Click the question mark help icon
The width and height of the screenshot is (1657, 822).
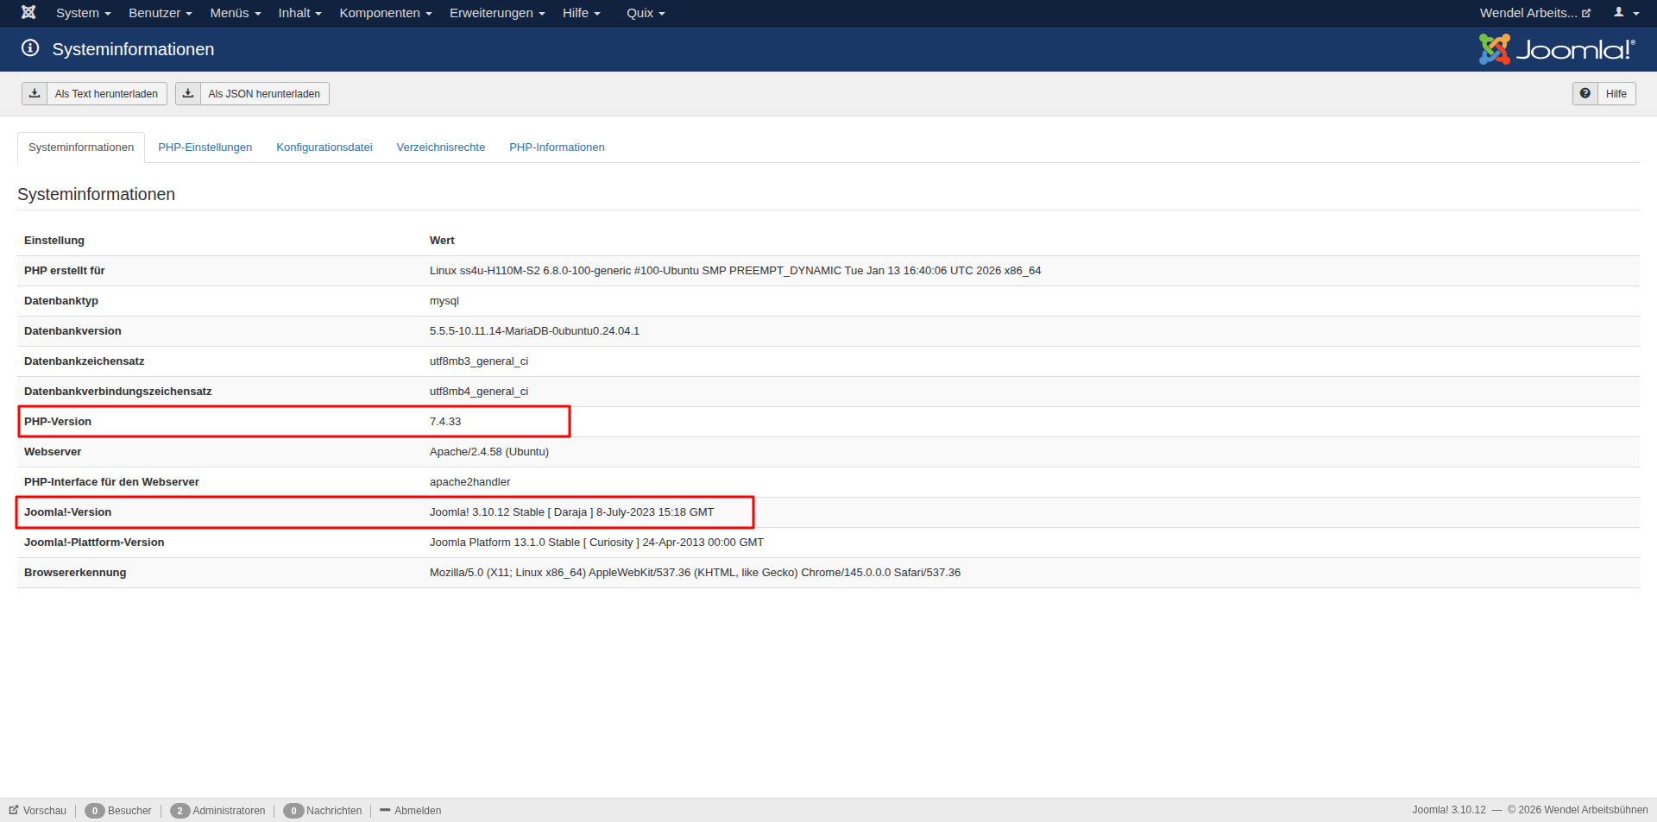click(1585, 93)
